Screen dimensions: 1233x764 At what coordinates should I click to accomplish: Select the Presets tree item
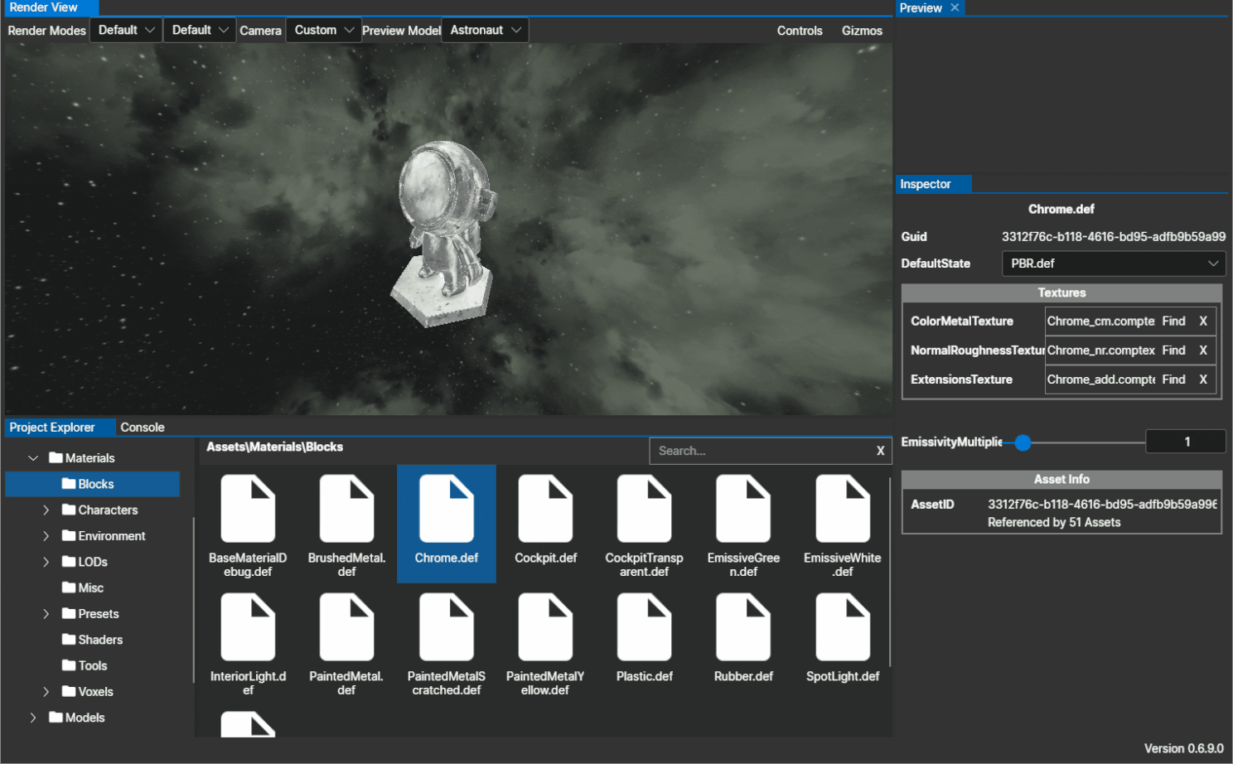click(98, 614)
